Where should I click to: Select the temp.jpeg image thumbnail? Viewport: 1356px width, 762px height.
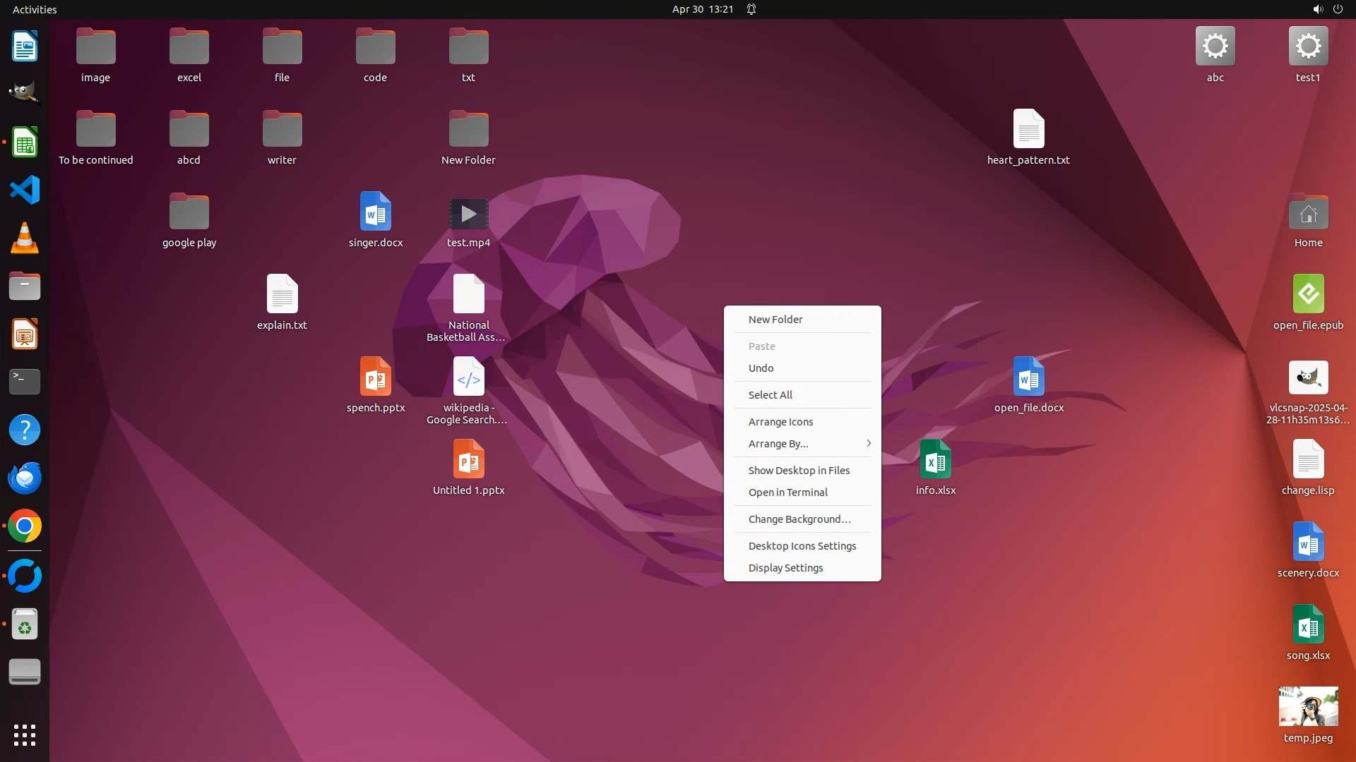click(x=1308, y=706)
